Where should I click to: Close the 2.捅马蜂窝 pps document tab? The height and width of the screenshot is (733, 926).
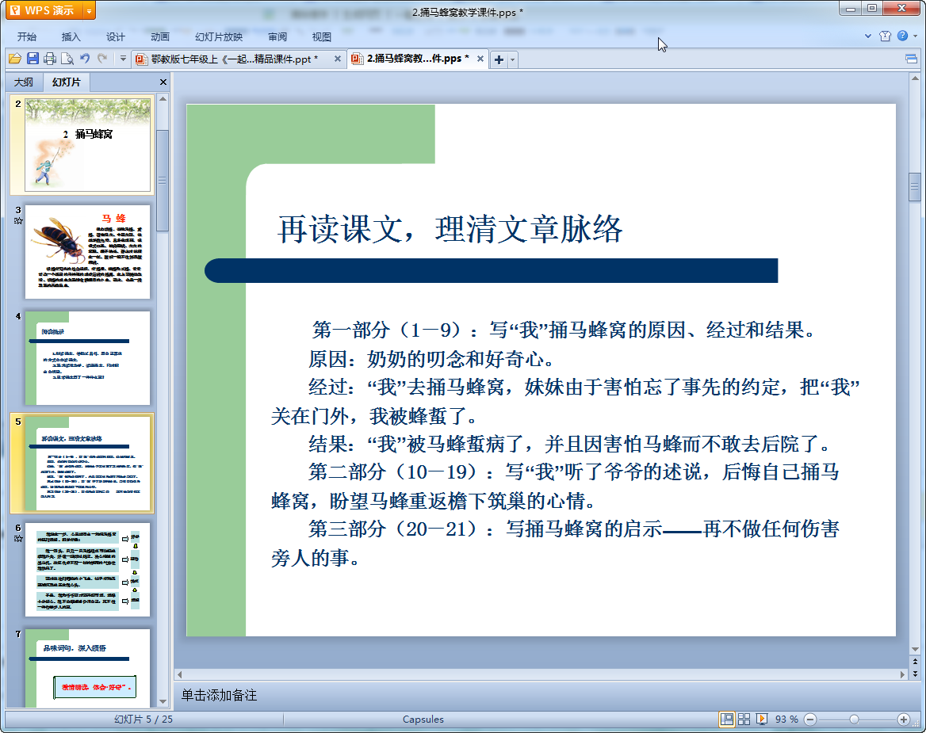480,59
